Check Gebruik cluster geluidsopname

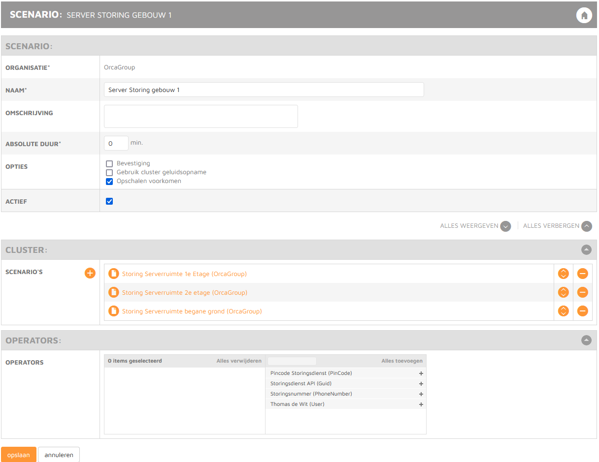click(x=109, y=173)
